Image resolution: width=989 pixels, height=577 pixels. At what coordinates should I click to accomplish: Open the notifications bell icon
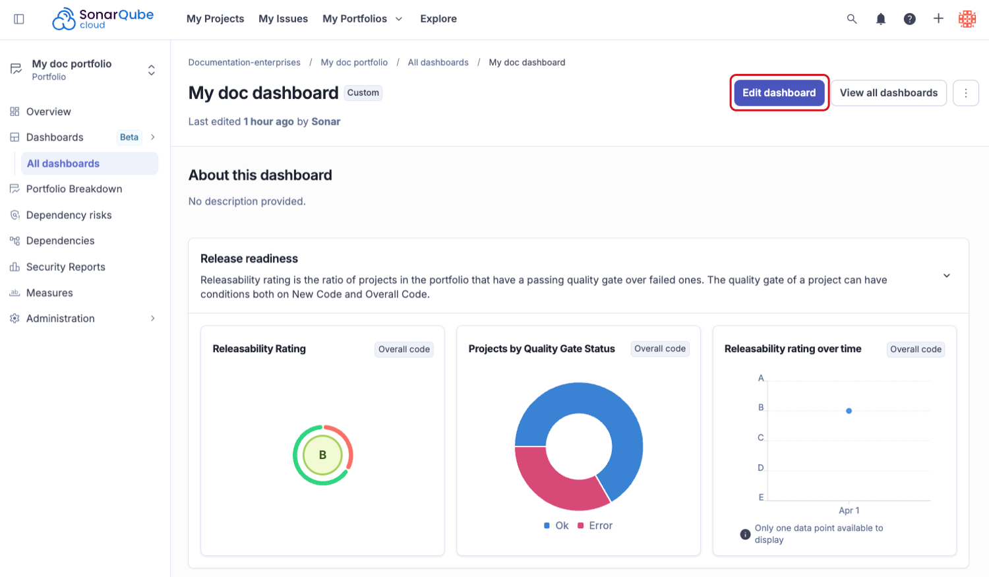tap(881, 18)
